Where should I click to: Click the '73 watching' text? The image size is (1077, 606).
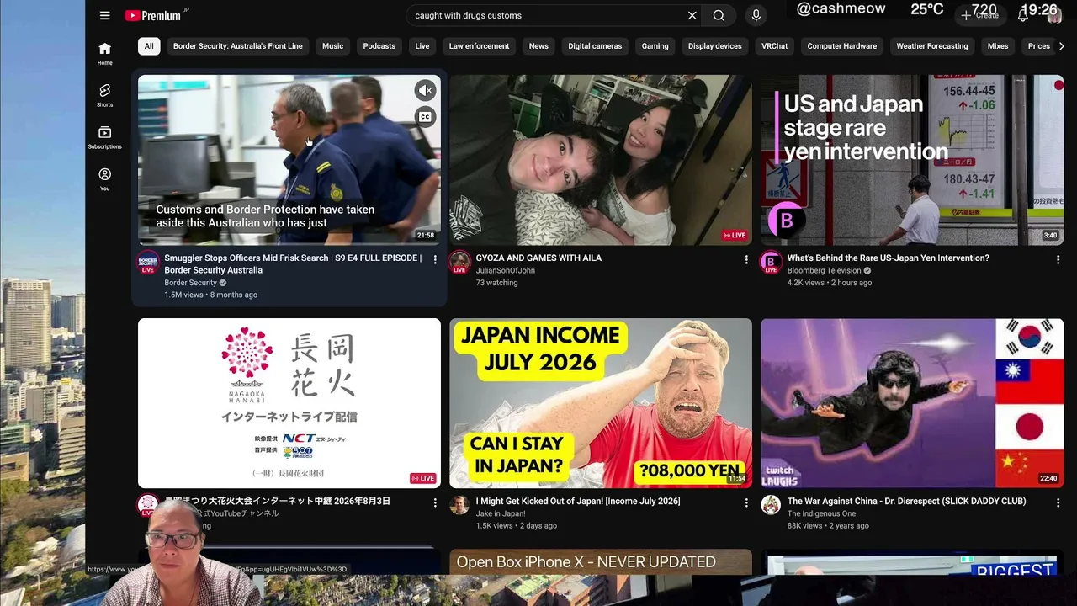click(x=496, y=283)
